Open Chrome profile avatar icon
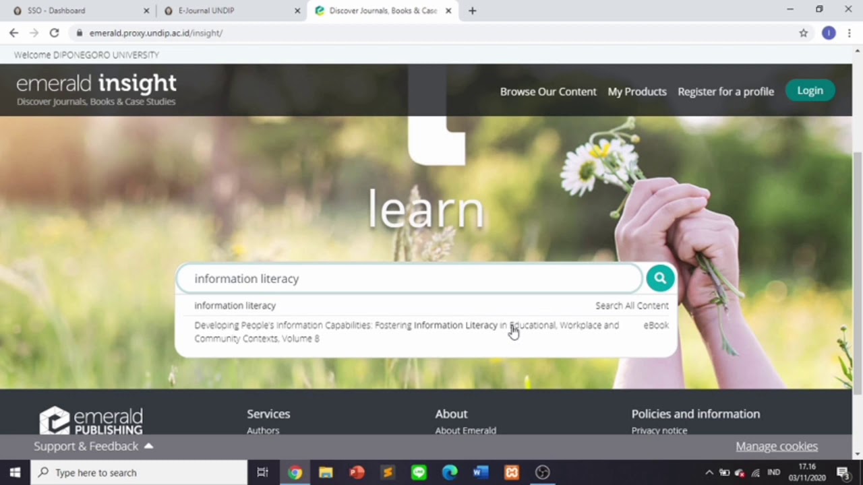 tap(829, 32)
